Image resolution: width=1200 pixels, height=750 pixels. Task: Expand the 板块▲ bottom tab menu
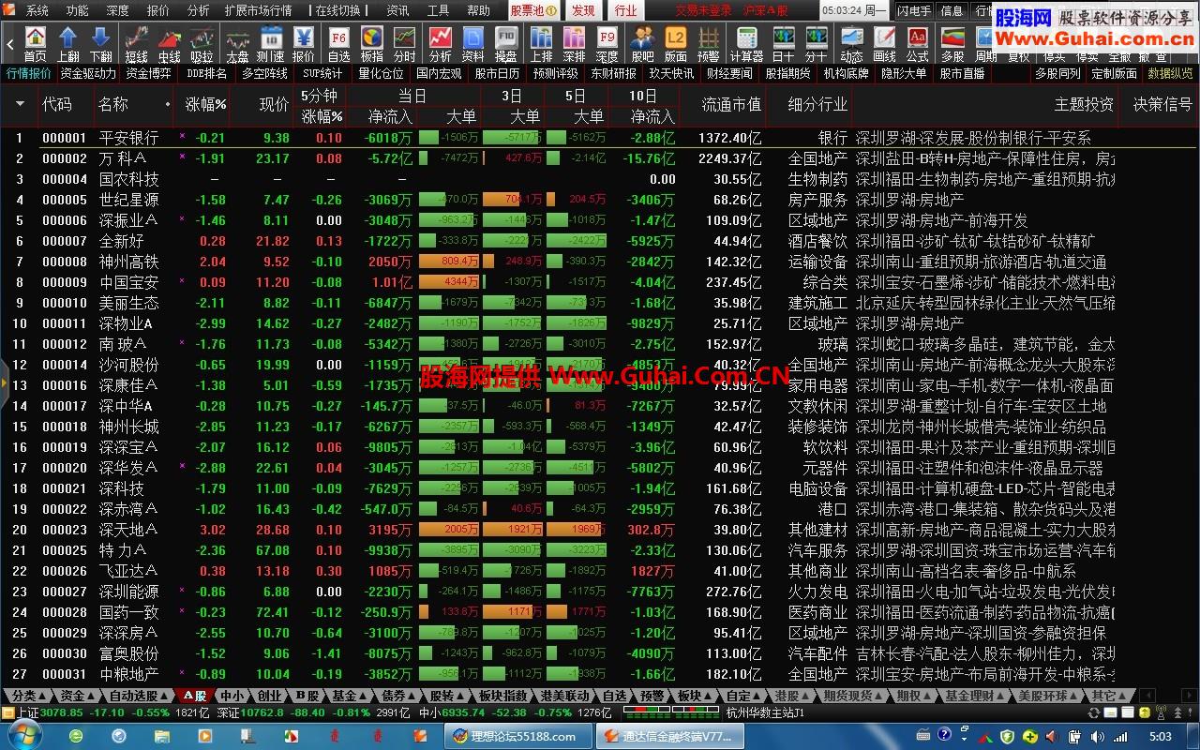(694, 696)
